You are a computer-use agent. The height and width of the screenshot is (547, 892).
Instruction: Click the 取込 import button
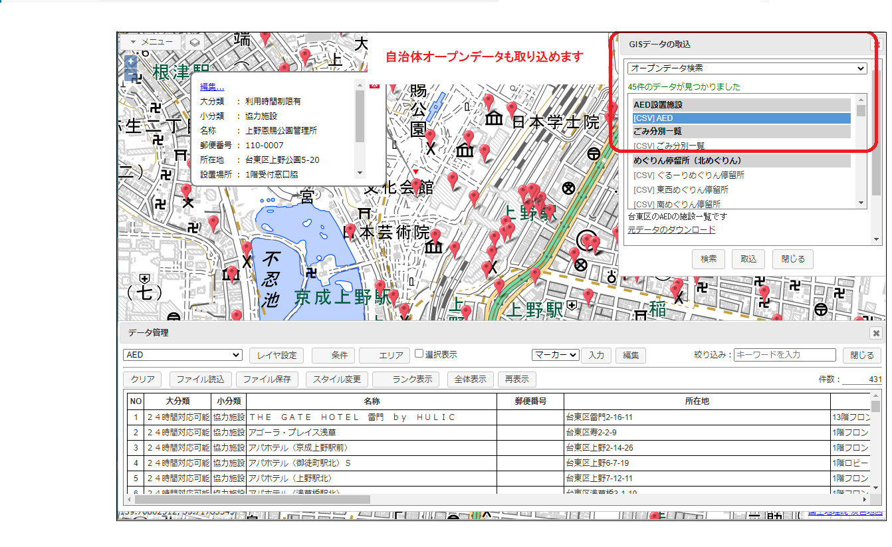tap(748, 259)
